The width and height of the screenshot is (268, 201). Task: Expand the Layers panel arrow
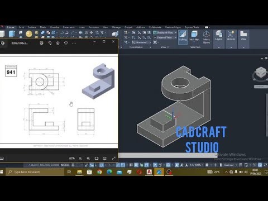tap(219, 47)
